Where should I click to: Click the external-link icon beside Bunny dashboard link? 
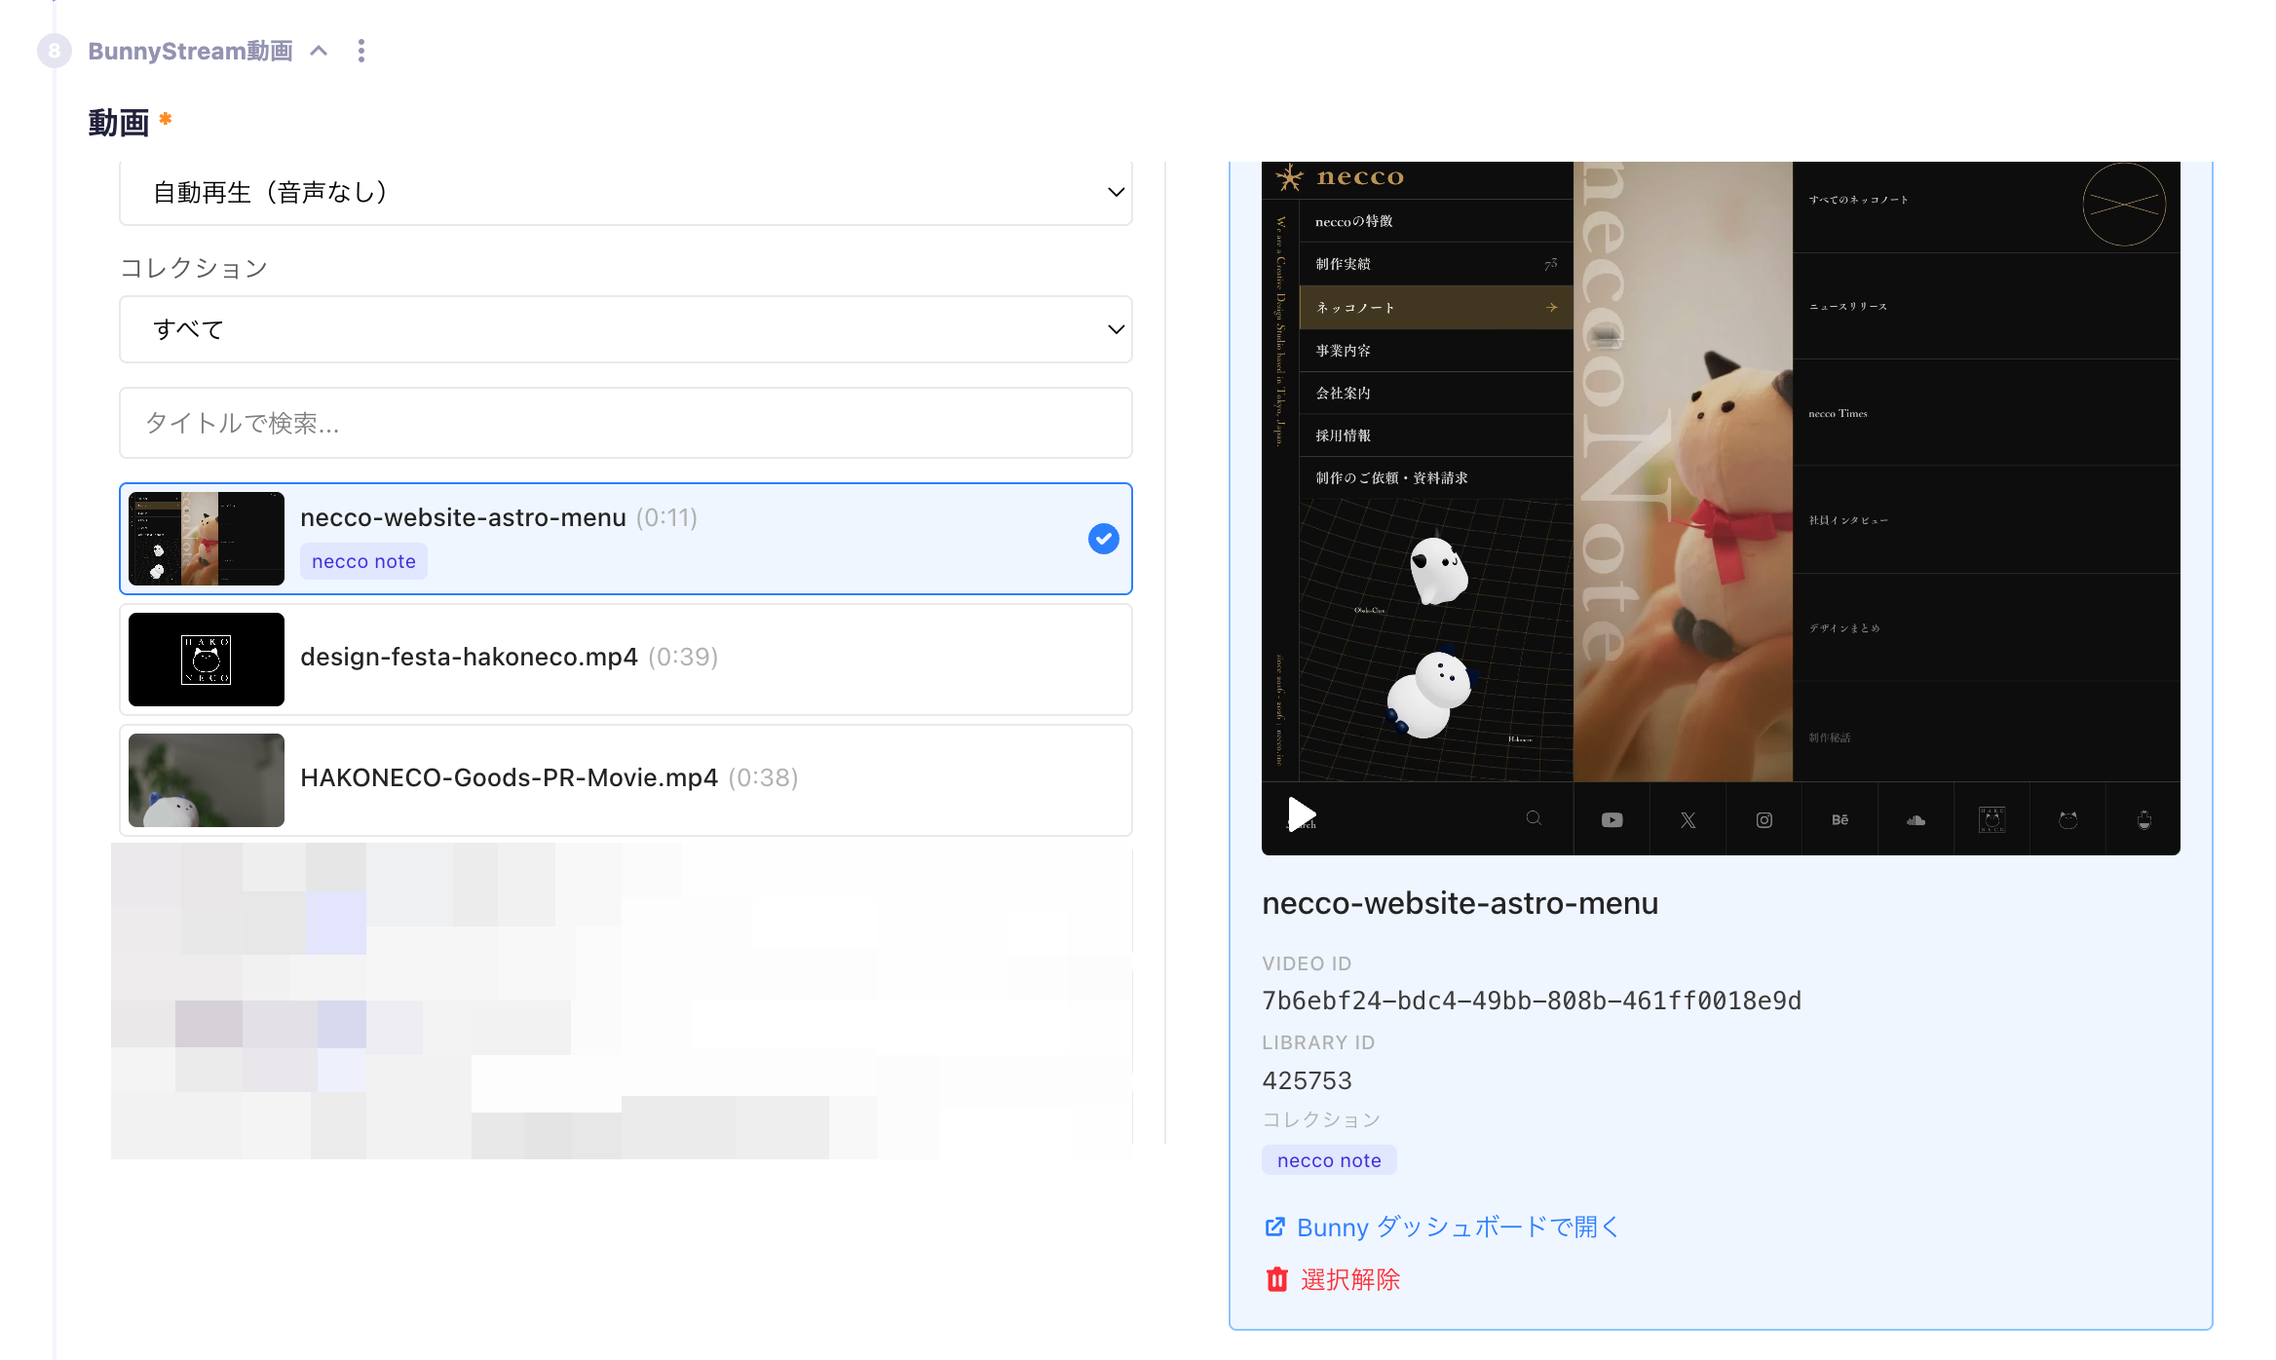(1274, 1227)
